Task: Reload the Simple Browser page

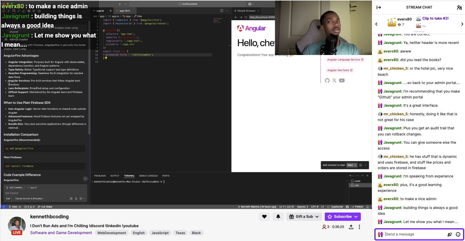Action: [246, 17]
